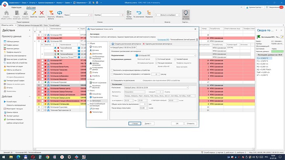The image size is (285, 160).
Task: Click the Properties (Свойства) pencil icon
Action: click(33, 13)
